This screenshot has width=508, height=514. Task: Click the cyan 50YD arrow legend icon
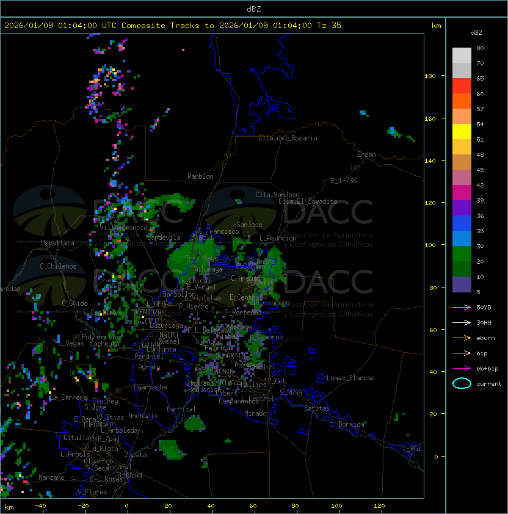pyautogui.click(x=462, y=307)
